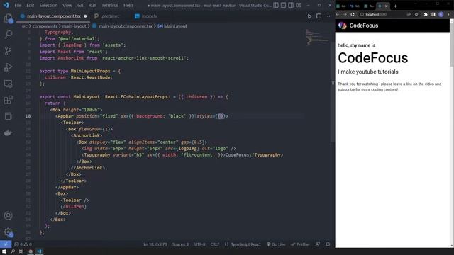Open the Run menu

coord(92,5)
